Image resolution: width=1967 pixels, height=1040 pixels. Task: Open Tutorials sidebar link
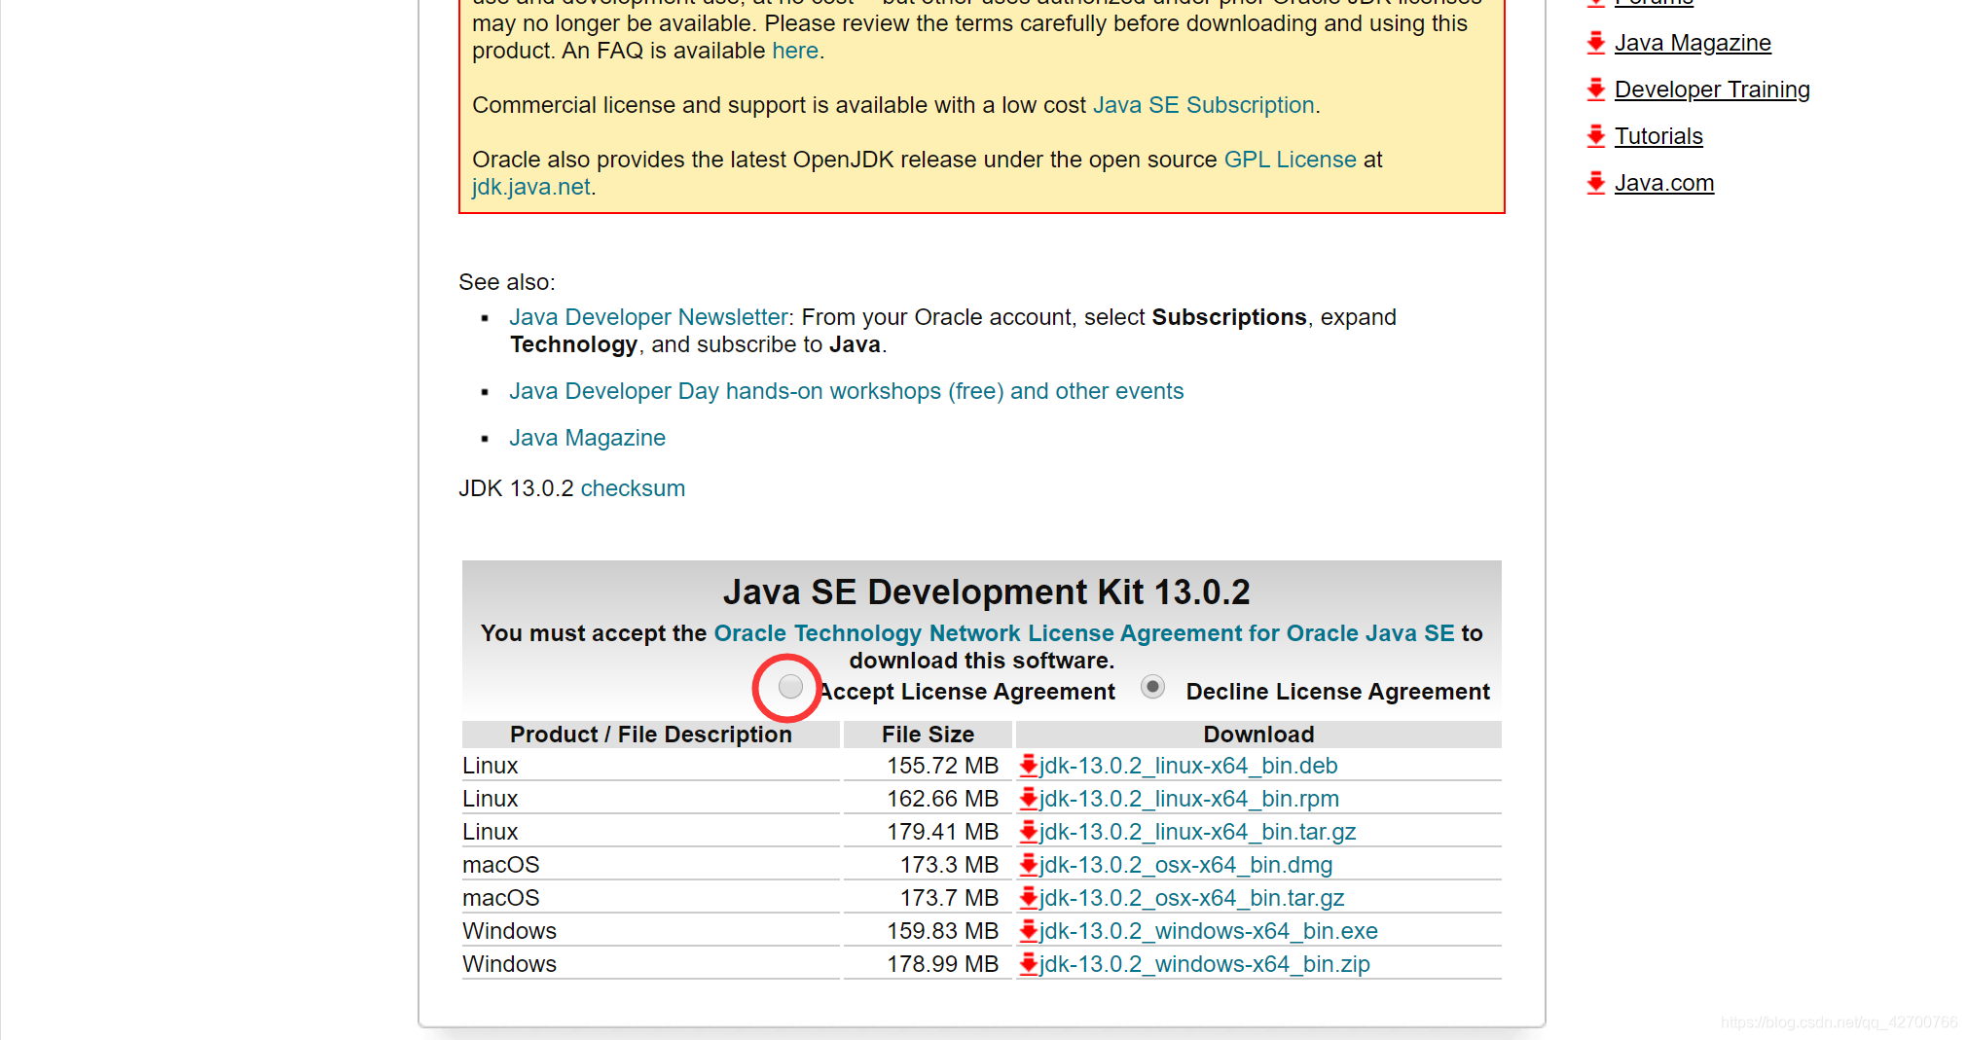[1658, 136]
